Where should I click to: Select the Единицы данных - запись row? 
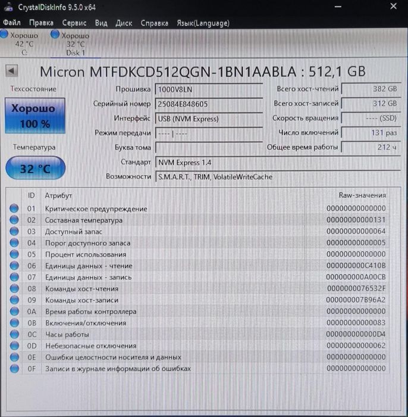[x=198, y=277]
